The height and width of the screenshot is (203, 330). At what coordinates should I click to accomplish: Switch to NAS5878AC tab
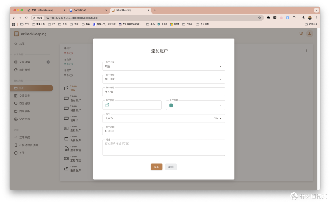(x=88, y=10)
